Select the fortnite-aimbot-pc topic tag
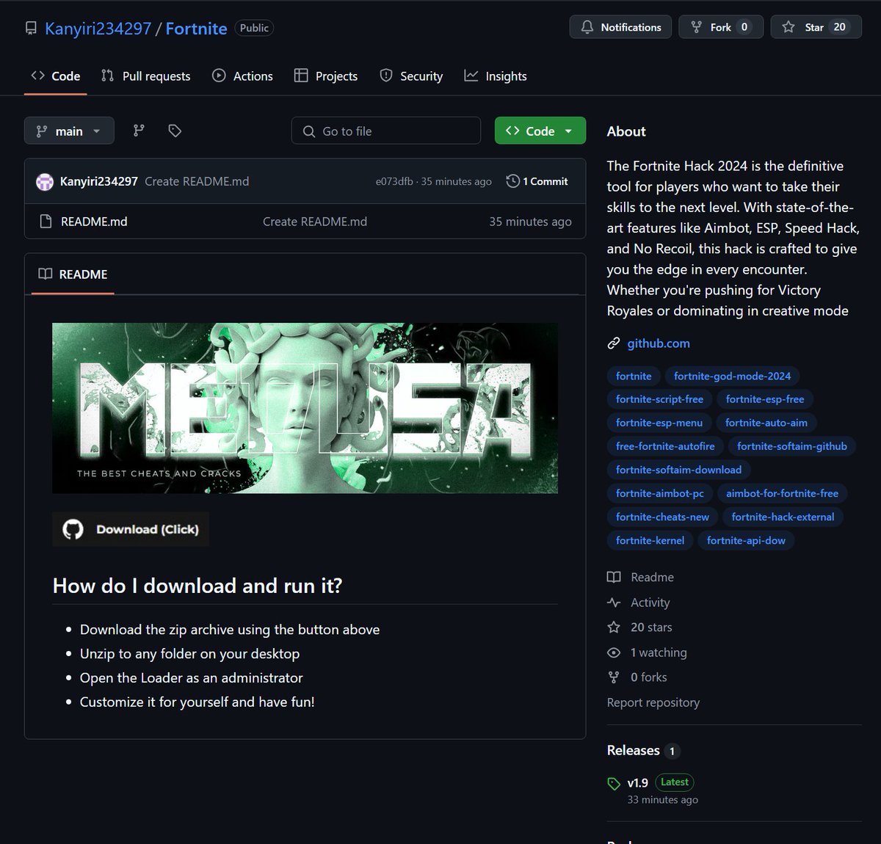The image size is (881, 844). 660,493
